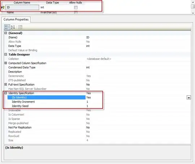Collapse the (General) section
This screenshot has height=164, width=195.
(x=5, y=33)
